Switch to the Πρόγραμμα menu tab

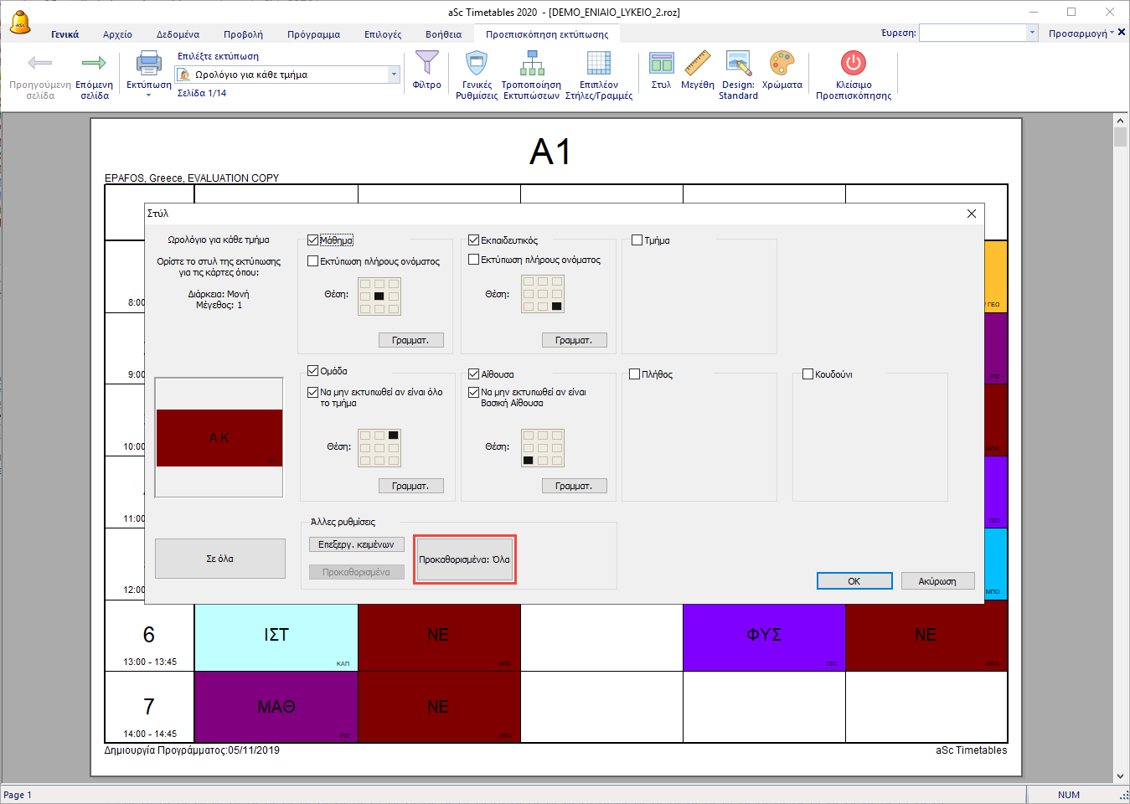[313, 34]
